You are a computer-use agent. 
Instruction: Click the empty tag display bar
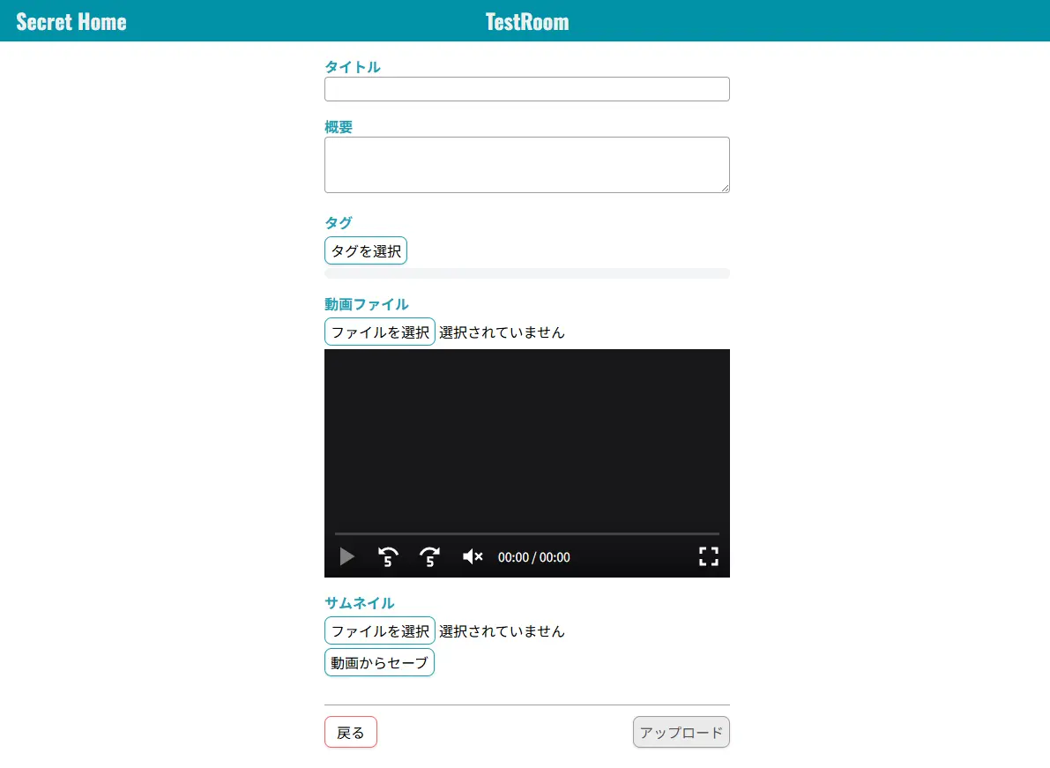[526, 272]
